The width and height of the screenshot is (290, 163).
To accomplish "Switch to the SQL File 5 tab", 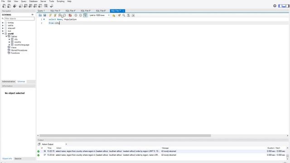I will click(x=86, y=11).
